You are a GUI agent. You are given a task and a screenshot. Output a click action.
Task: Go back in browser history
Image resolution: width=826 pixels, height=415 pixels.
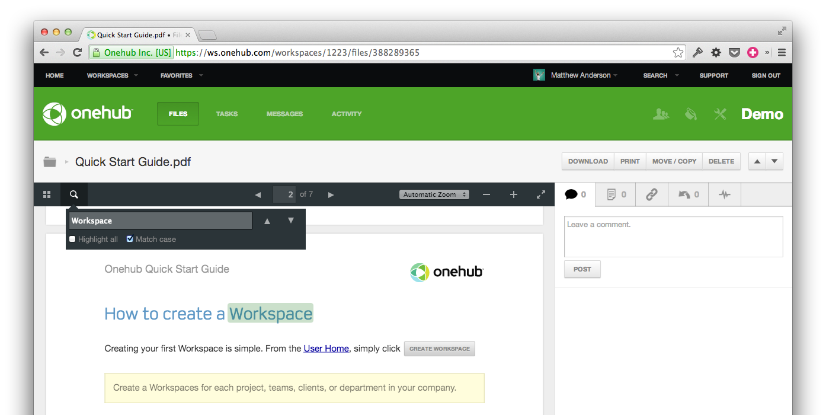tap(44, 53)
